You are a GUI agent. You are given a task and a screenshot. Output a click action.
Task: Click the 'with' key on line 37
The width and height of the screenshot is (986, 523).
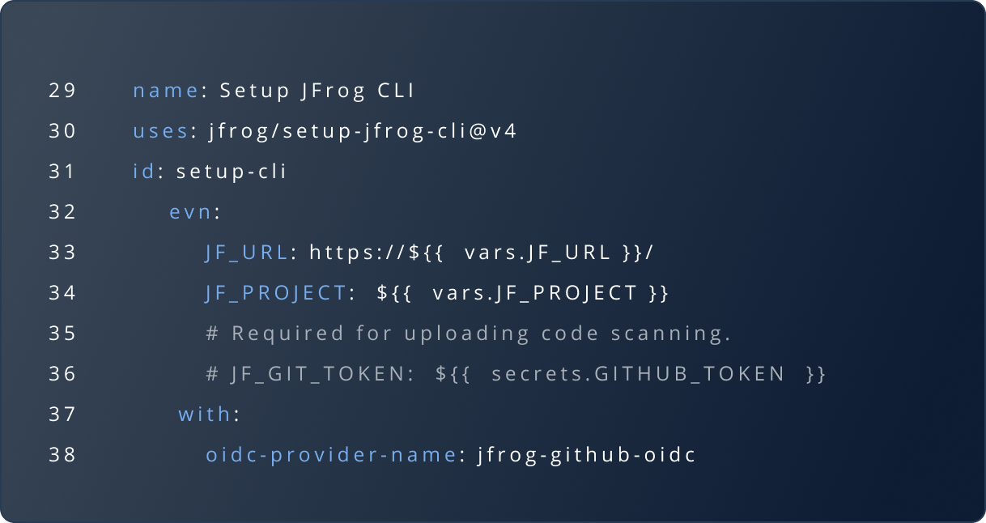pos(205,415)
